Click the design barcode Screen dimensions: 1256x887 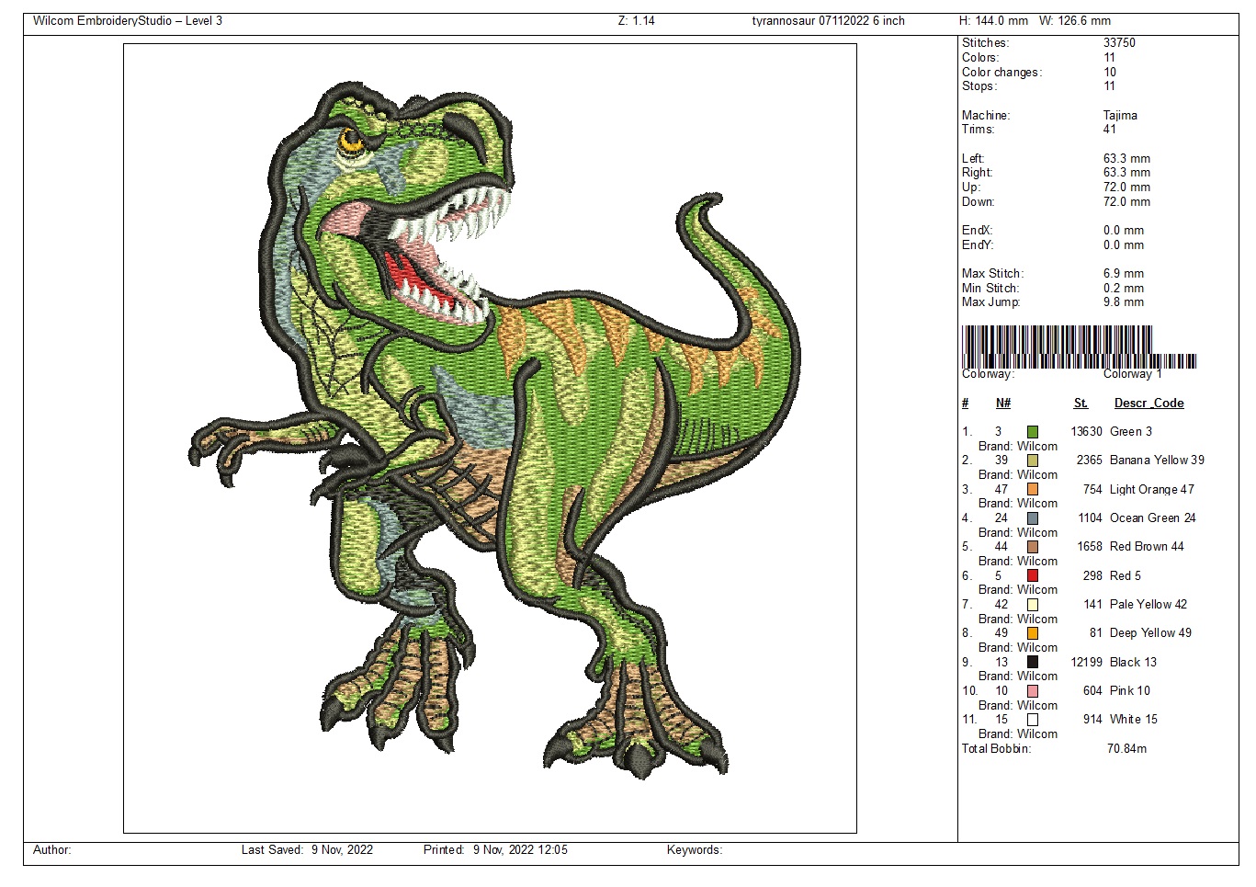[1079, 347]
